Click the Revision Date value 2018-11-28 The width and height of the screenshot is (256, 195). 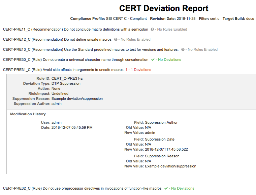[186, 18]
